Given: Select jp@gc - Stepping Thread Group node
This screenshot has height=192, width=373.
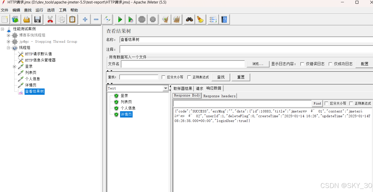Looking at the screenshot, I should 48,41.
